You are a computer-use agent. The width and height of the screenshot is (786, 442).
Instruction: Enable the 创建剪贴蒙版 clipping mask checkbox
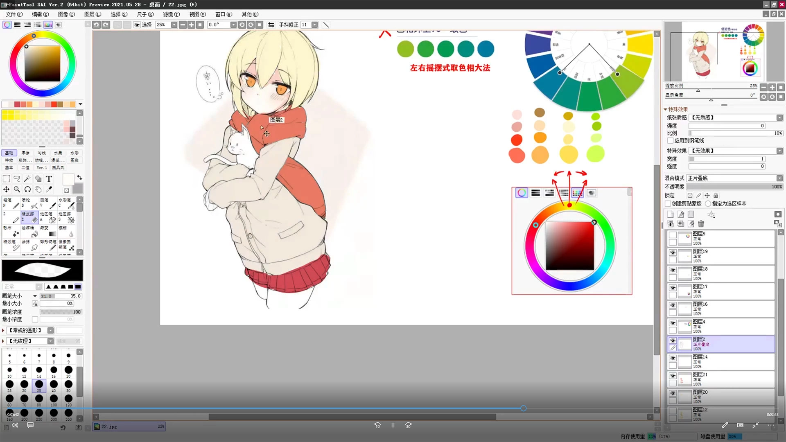668,204
